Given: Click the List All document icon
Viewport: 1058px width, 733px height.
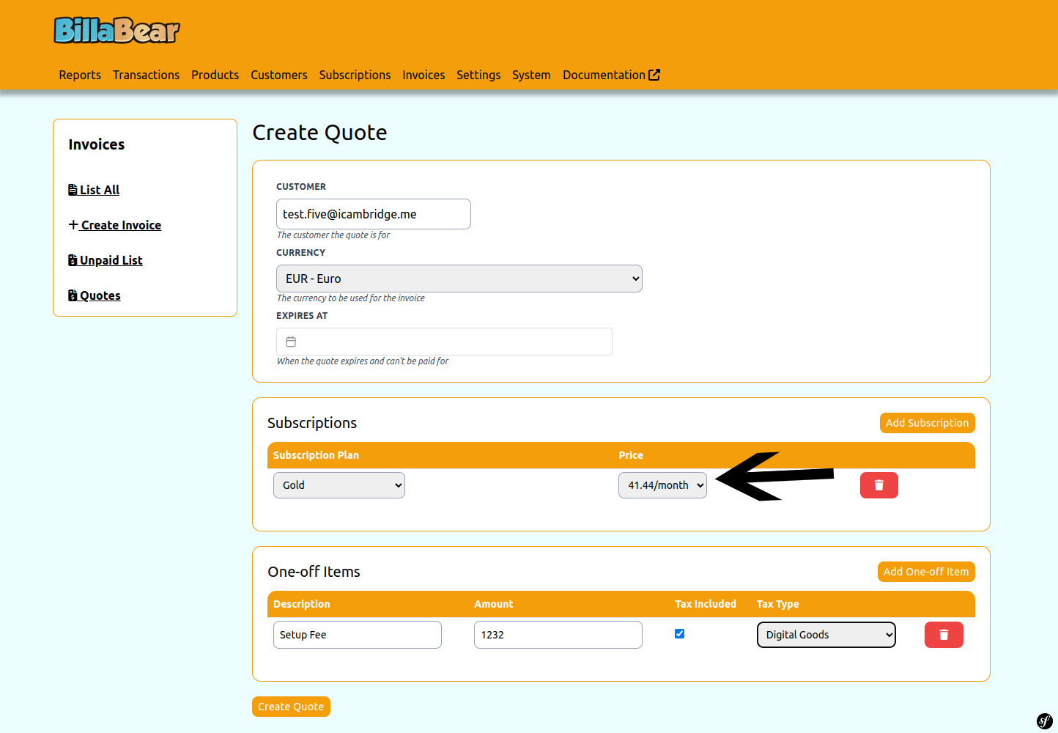Looking at the screenshot, I should (x=73, y=190).
